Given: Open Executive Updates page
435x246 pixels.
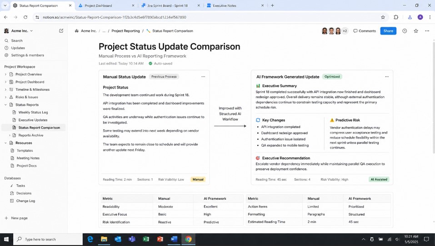Looking at the screenshot, I should click(x=33, y=120).
